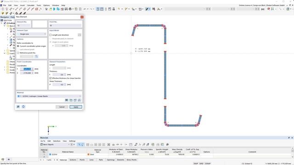Open the Window menu

(56, 5)
